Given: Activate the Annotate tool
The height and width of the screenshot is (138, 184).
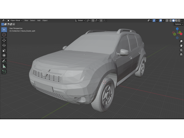Looking at the screenshot, I should pos(4,61).
